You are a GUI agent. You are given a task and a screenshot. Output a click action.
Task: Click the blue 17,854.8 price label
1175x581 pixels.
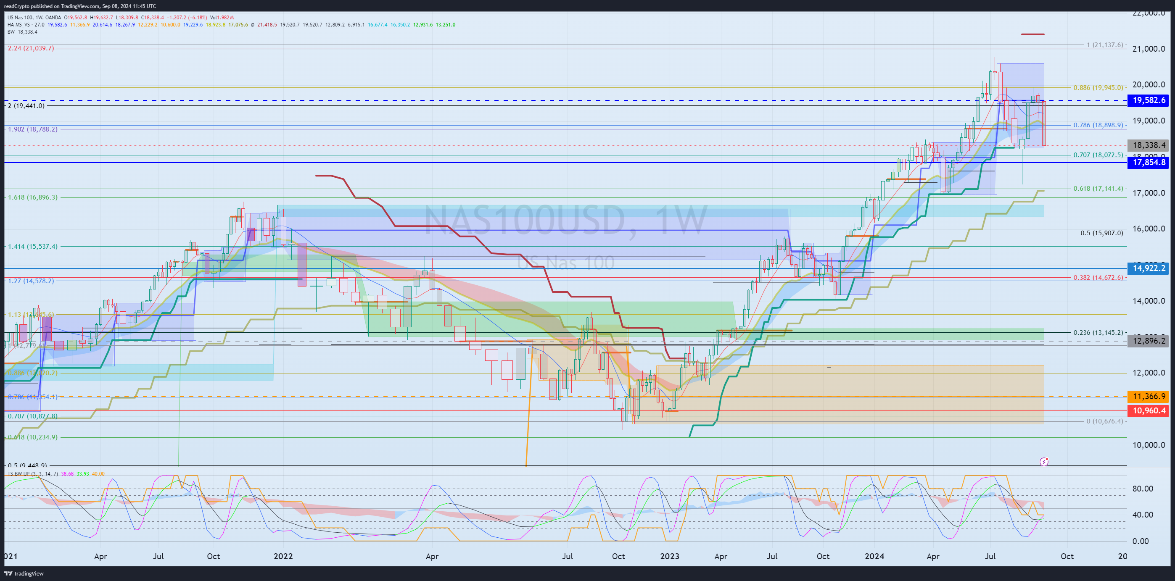pyautogui.click(x=1148, y=162)
